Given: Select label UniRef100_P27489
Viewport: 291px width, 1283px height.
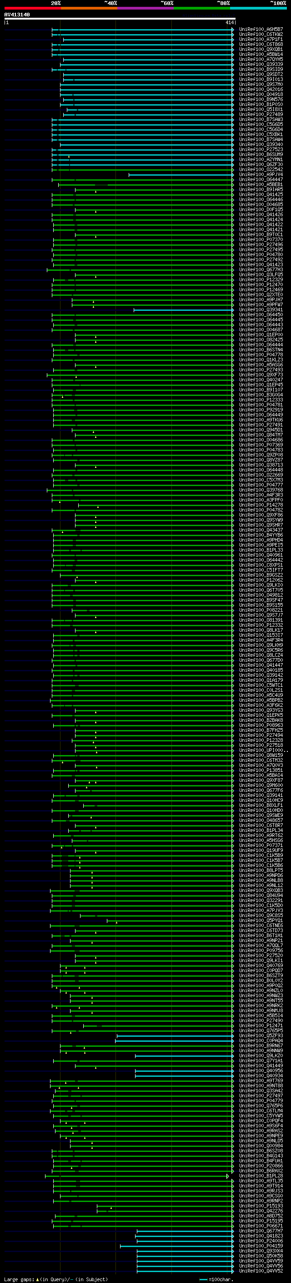Looking at the screenshot, I should click(x=261, y=115).
